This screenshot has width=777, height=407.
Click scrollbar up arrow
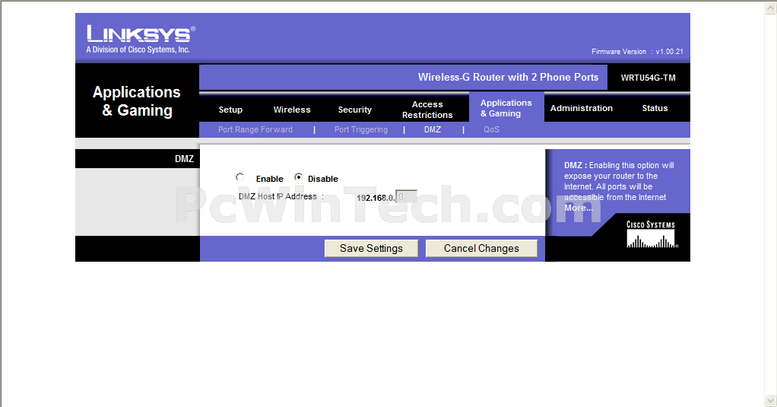click(771, 8)
